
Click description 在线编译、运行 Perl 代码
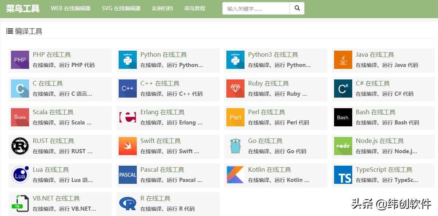click(x=279, y=123)
